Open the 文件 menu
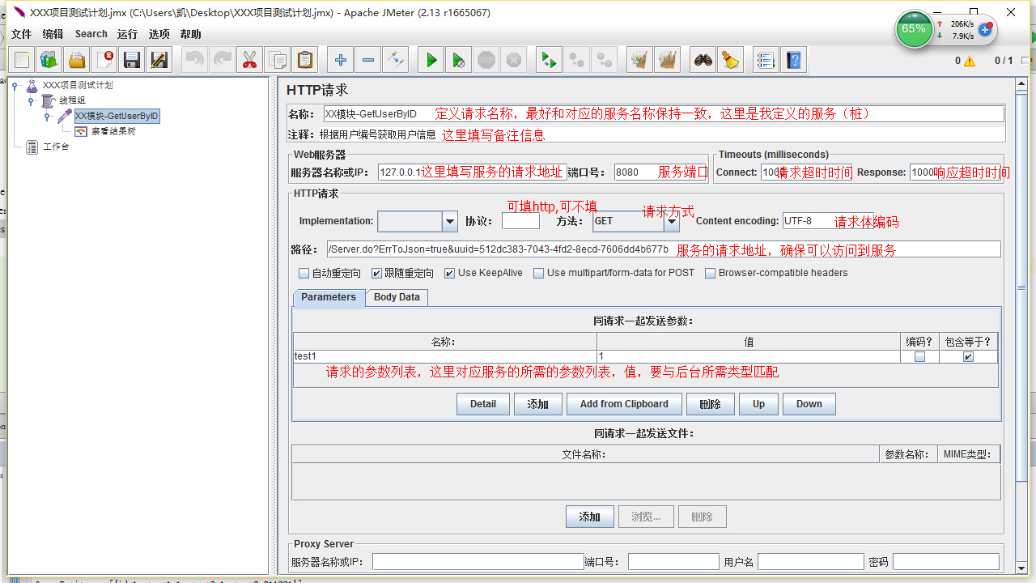The image size is (1036, 583). tap(21, 34)
